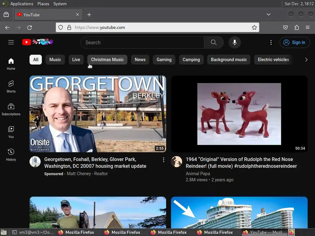This screenshot has height=236, width=315.
Task: Click the browser address bar
Action: (x=157, y=27)
